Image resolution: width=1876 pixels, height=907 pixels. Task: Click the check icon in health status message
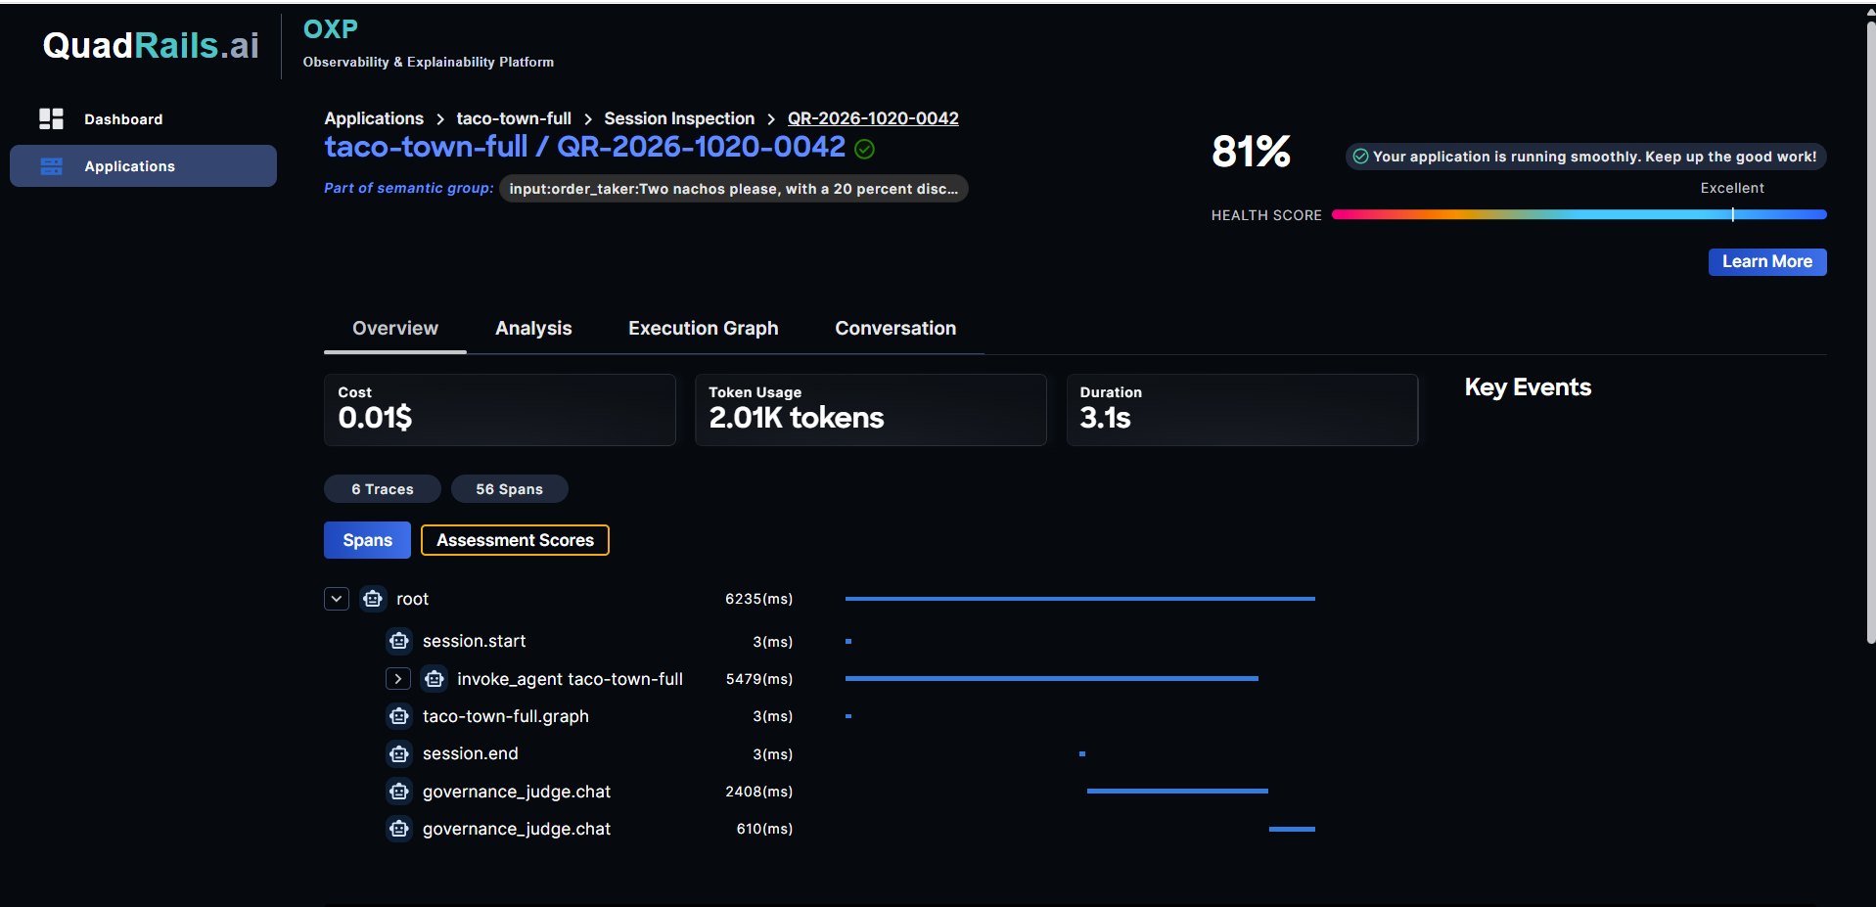coord(1360,157)
